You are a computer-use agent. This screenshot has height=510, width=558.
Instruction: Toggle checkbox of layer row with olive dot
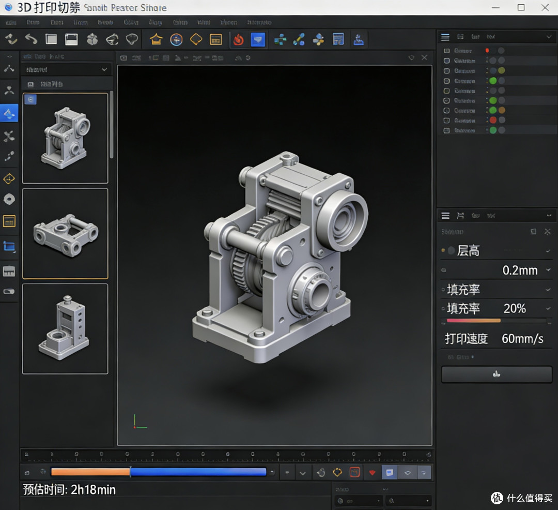[446, 70]
